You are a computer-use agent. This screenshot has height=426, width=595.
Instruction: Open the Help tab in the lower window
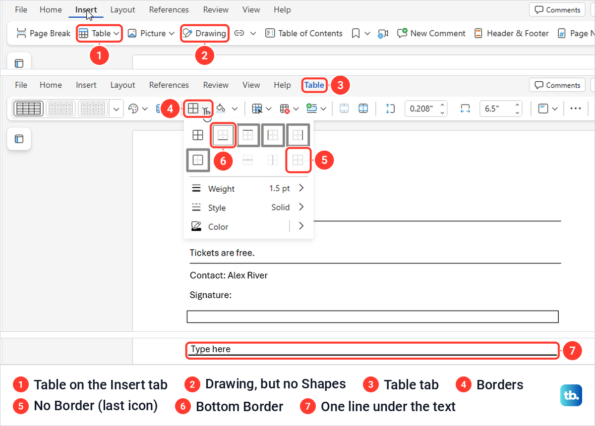282,85
